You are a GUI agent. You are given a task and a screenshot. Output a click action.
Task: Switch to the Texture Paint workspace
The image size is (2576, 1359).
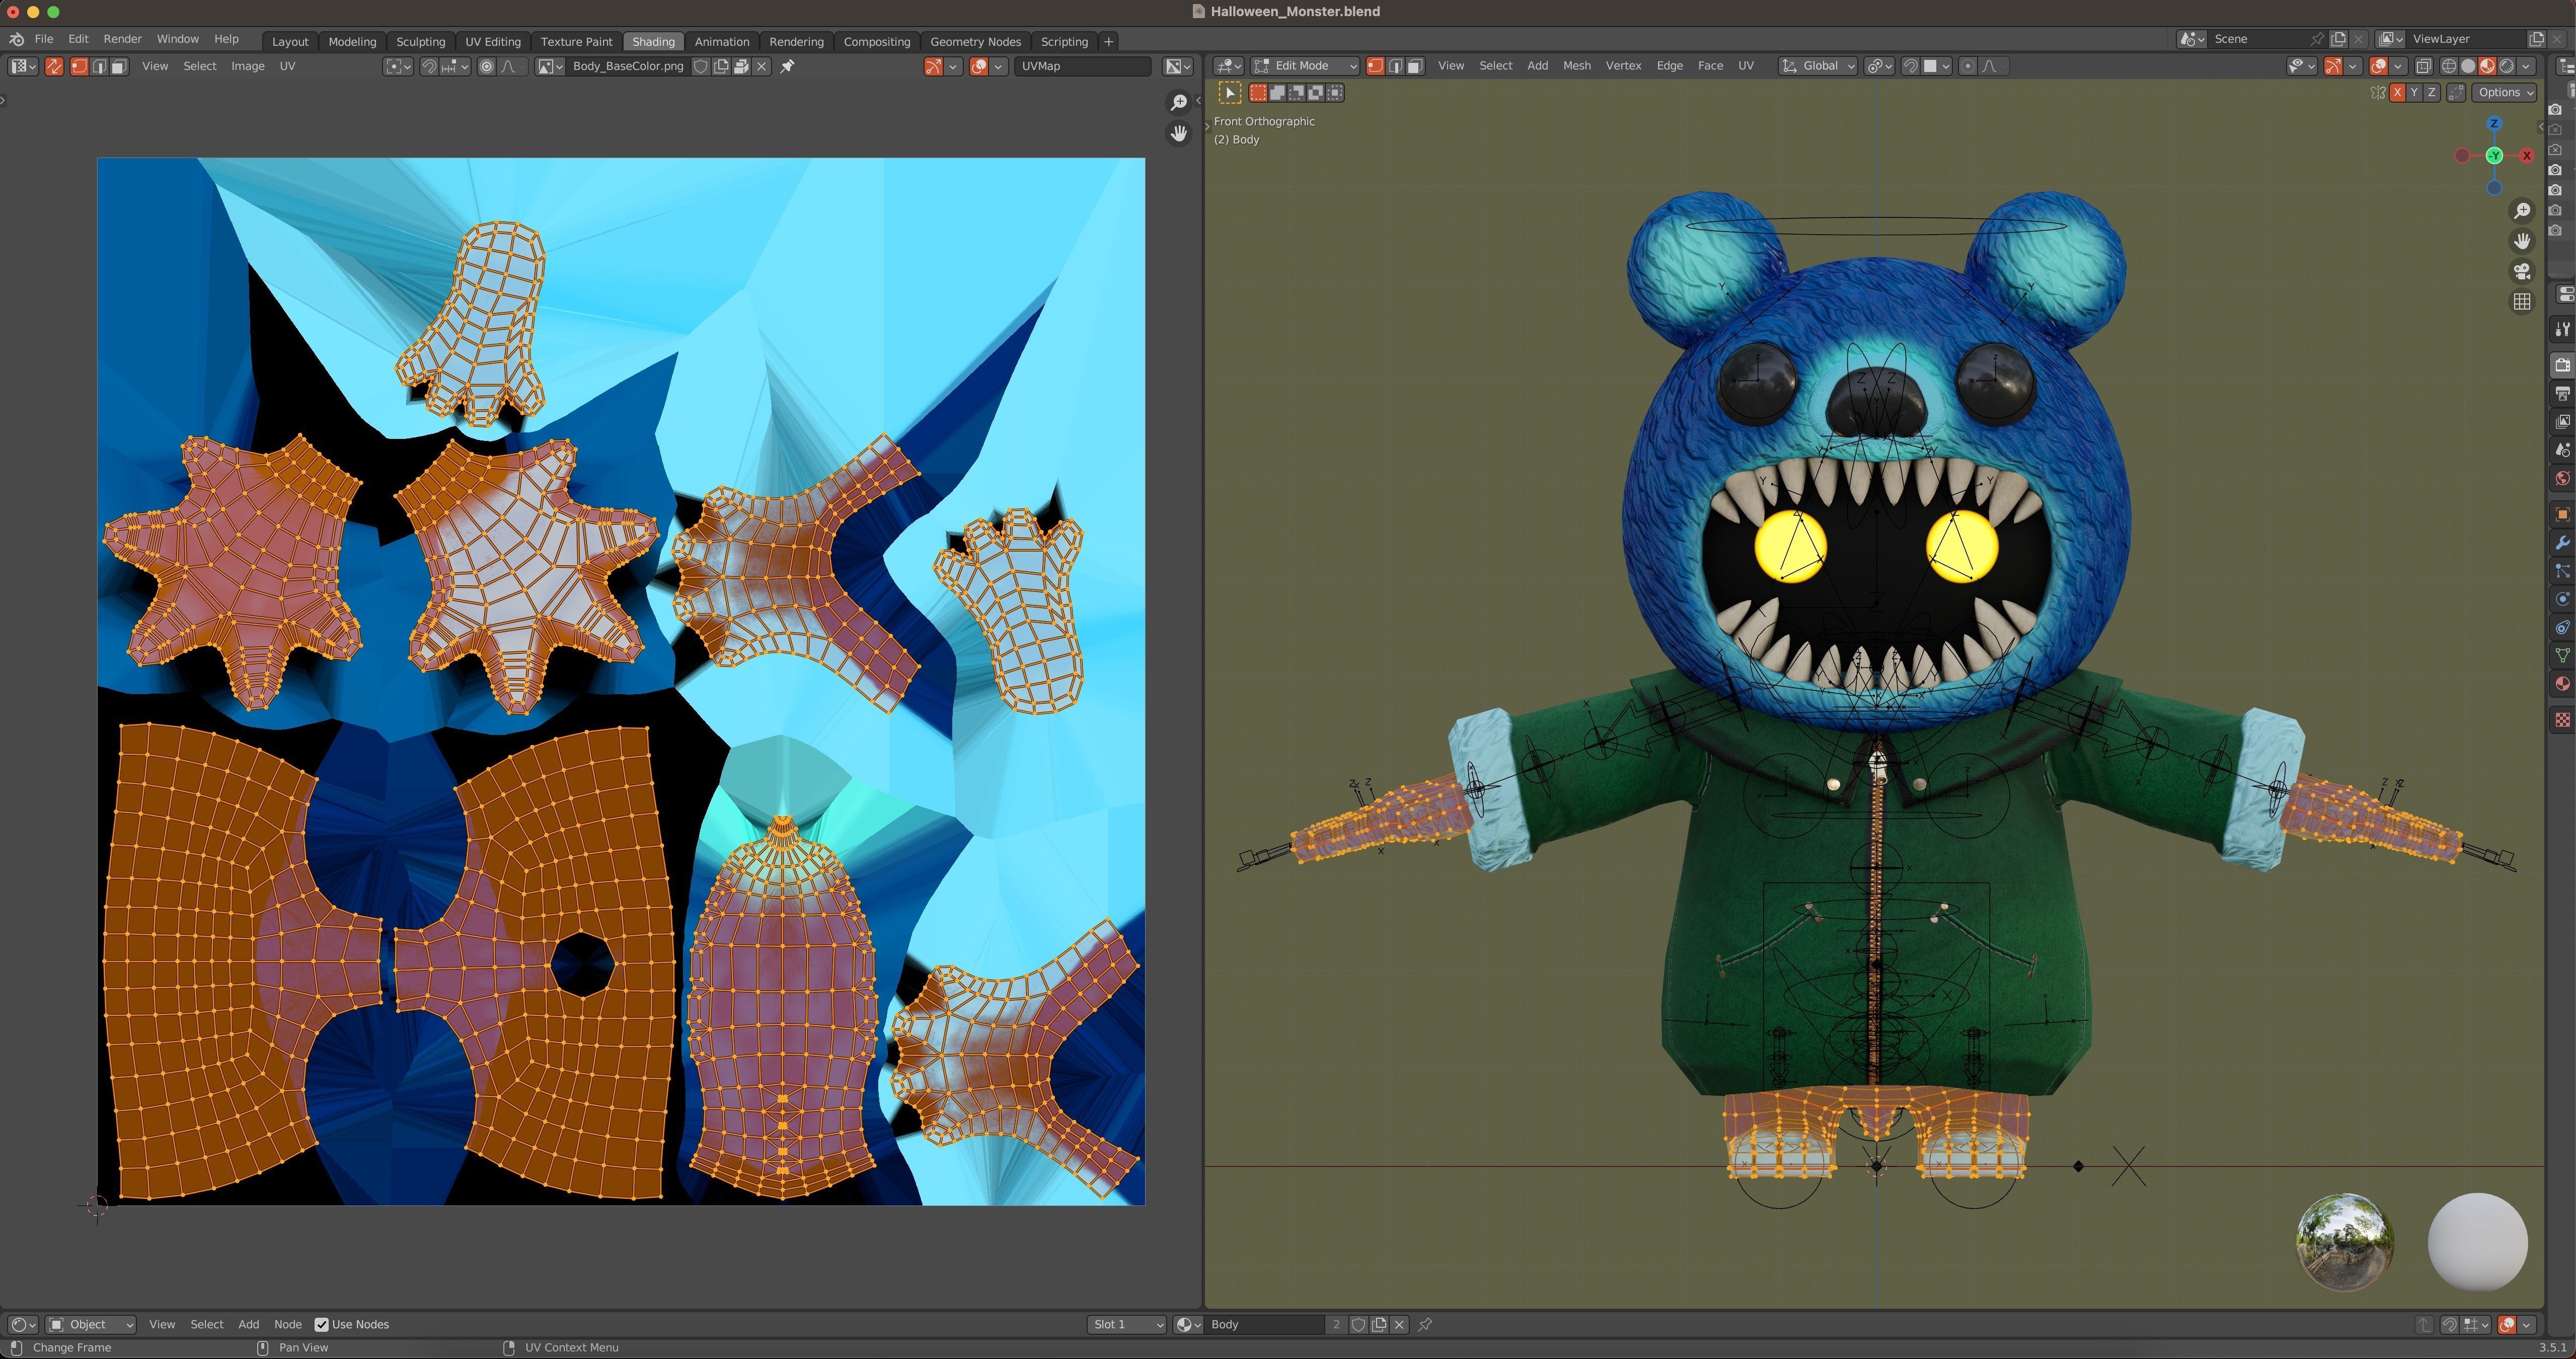pyautogui.click(x=576, y=41)
